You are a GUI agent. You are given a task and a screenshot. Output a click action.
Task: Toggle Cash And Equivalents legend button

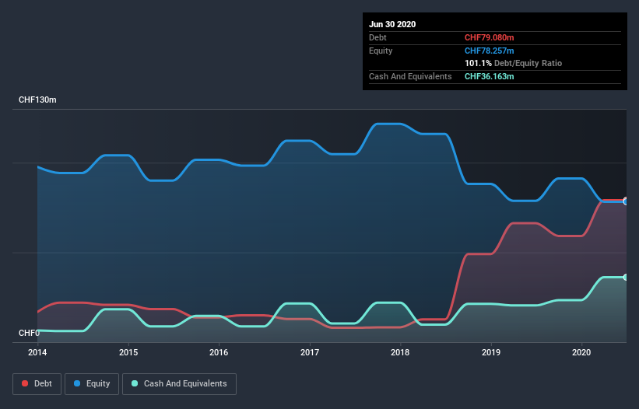pyautogui.click(x=179, y=384)
